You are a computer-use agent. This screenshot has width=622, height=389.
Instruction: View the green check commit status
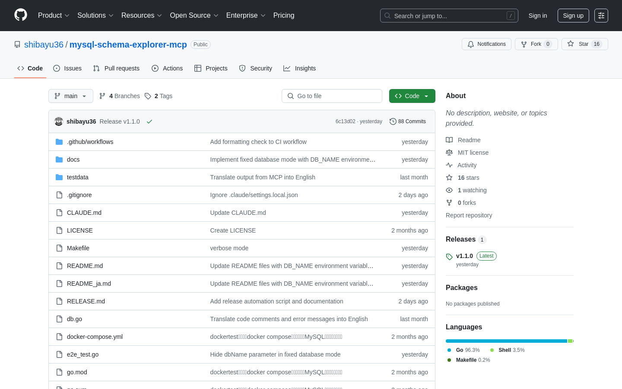coord(149,121)
